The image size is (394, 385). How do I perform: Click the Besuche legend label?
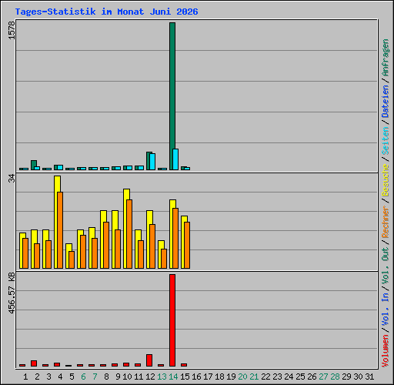(x=386, y=180)
